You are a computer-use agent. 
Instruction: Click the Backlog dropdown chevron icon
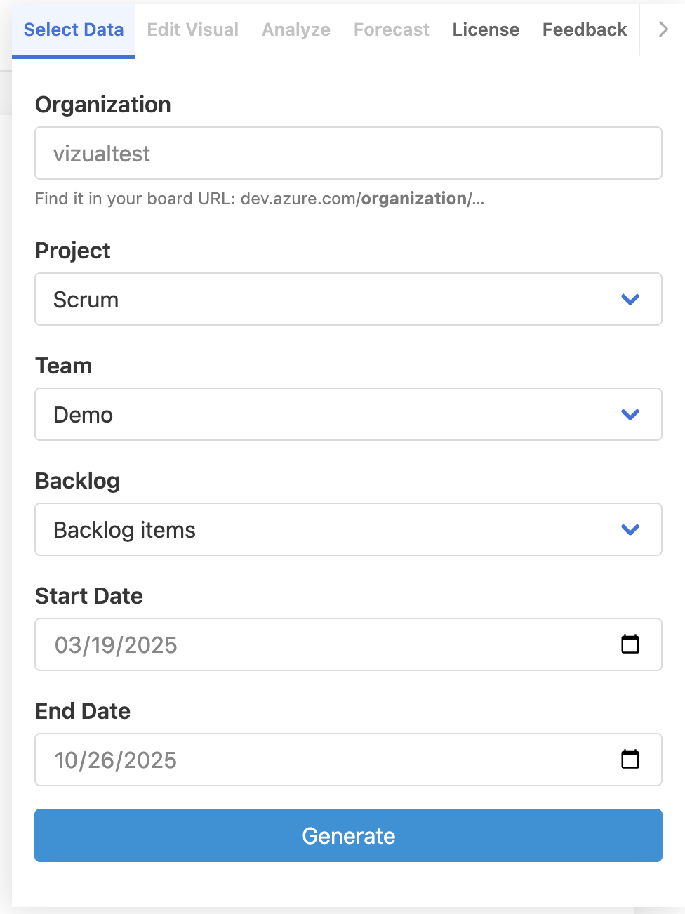[x=630, y=529]
